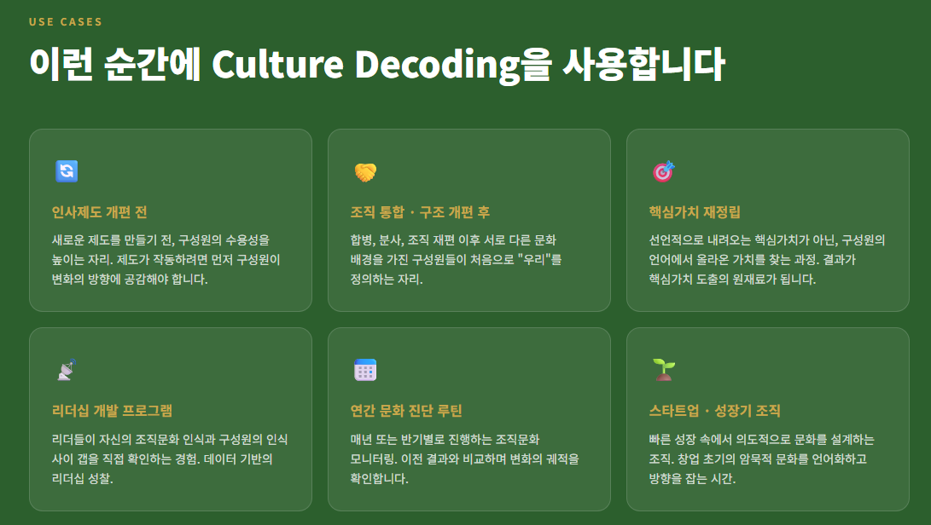Click the 'USE CASES' section label
This screenshot has height=525, width=931.
click(66, 22)
